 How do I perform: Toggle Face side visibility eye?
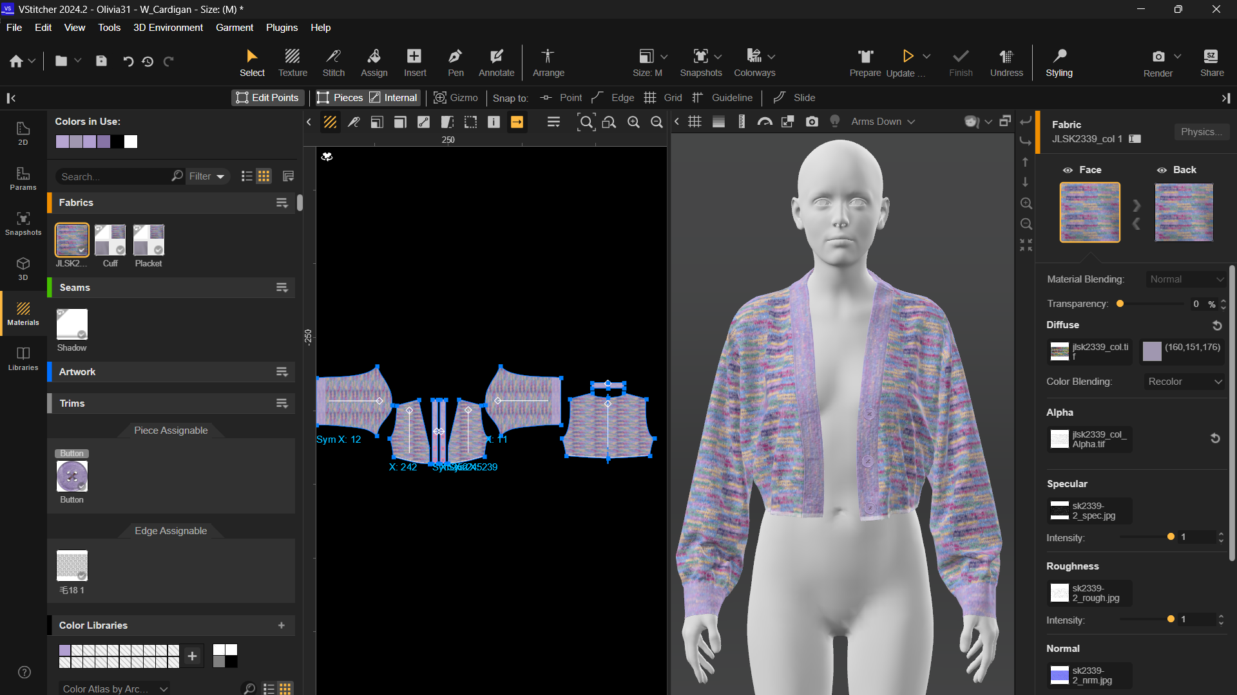(x=1068, y=170)
